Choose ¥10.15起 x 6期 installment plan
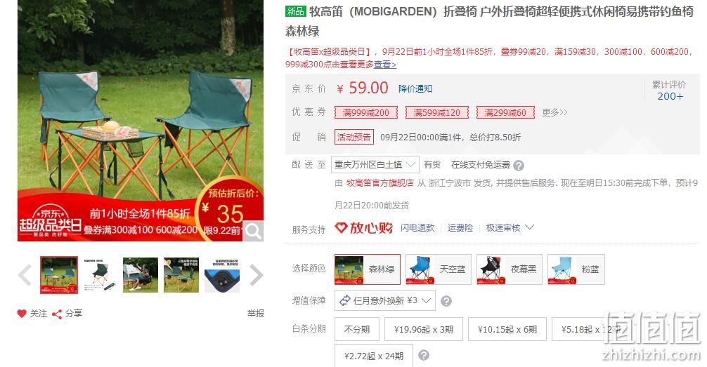The width and height of the screenshot is (707, 367). click(507, 329)
